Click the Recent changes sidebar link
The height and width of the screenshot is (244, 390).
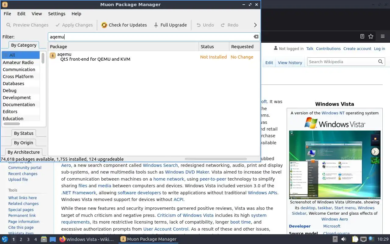[23, 174]
